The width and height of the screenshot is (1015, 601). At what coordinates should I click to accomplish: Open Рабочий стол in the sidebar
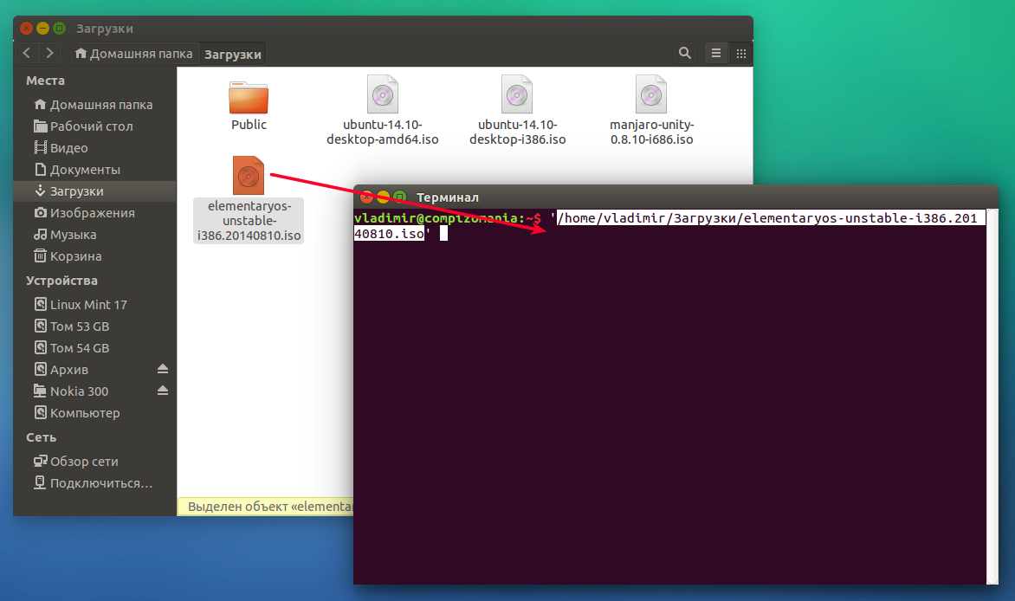click(x=94, y=126)
